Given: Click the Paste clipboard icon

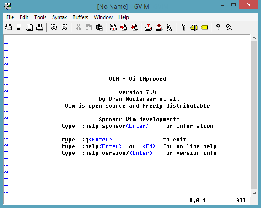Looking at the screenshot, I should pyautogui.click(x=99, y=27).
